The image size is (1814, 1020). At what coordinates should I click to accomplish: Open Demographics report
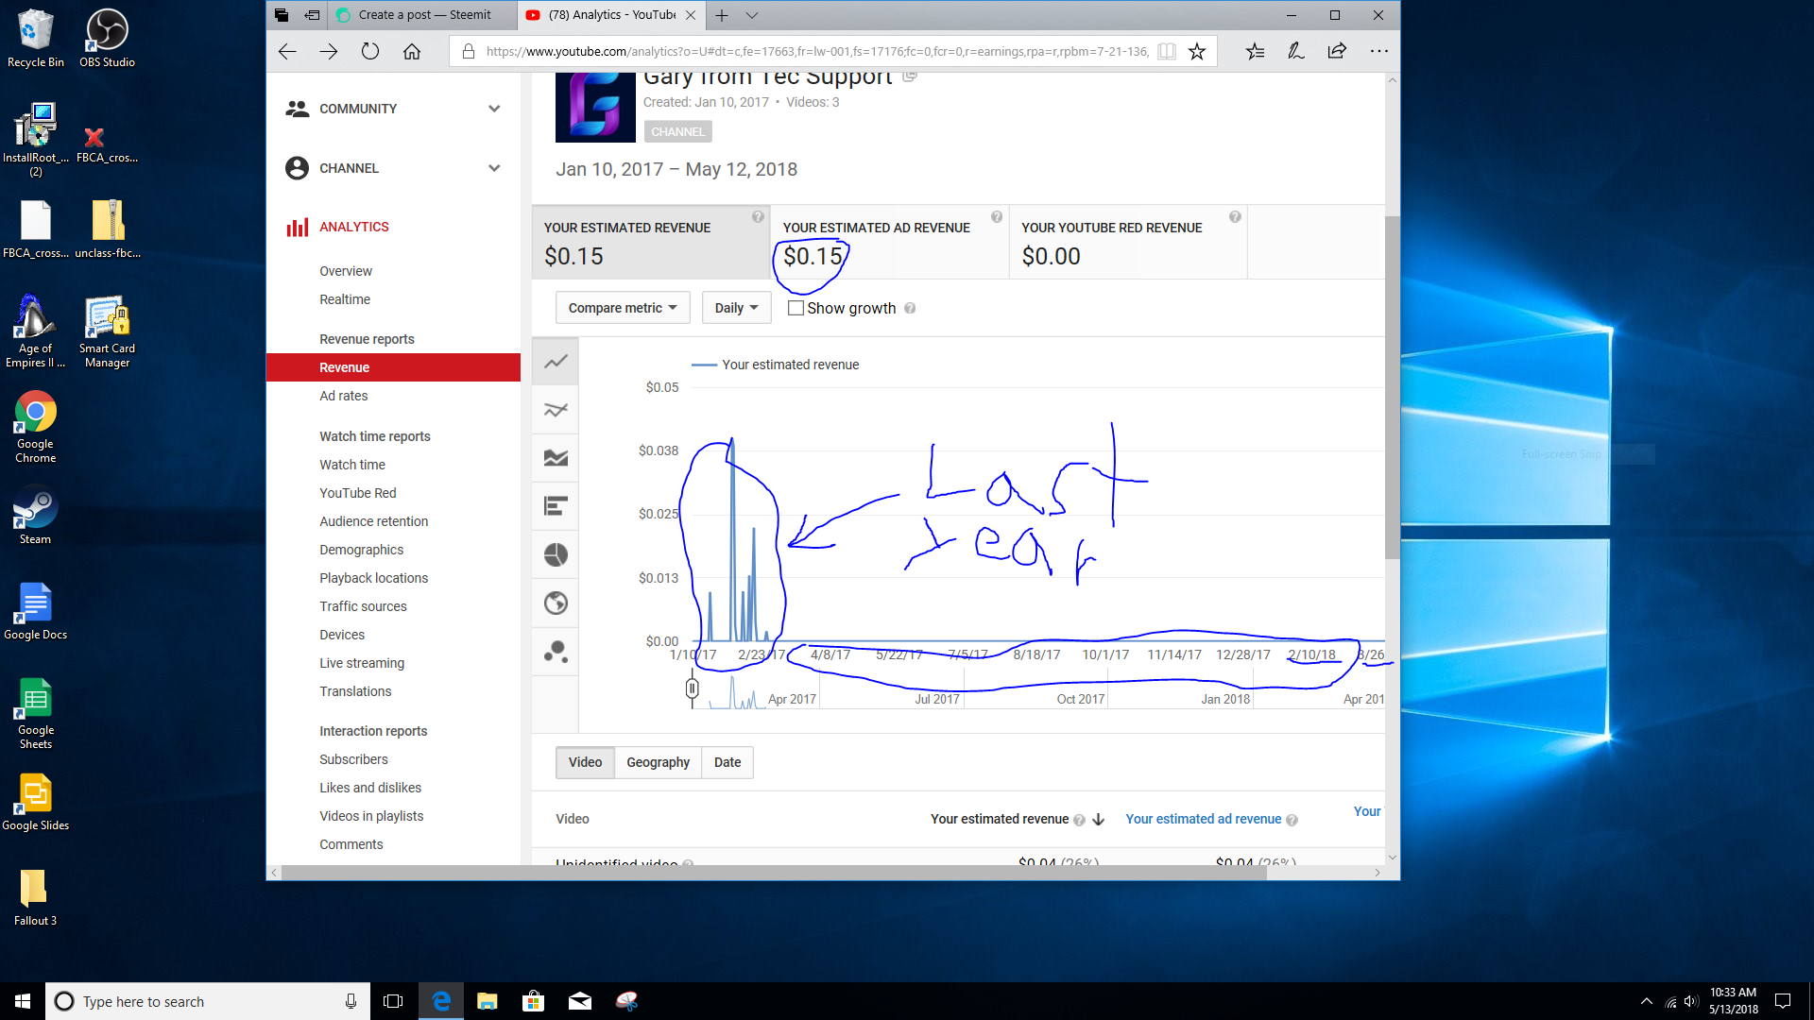(x=361, y=550)
